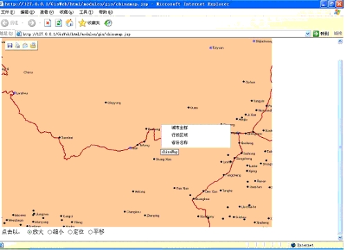Print the map image from the image toolbar
The image size is (346, 250).
point(17,45)
